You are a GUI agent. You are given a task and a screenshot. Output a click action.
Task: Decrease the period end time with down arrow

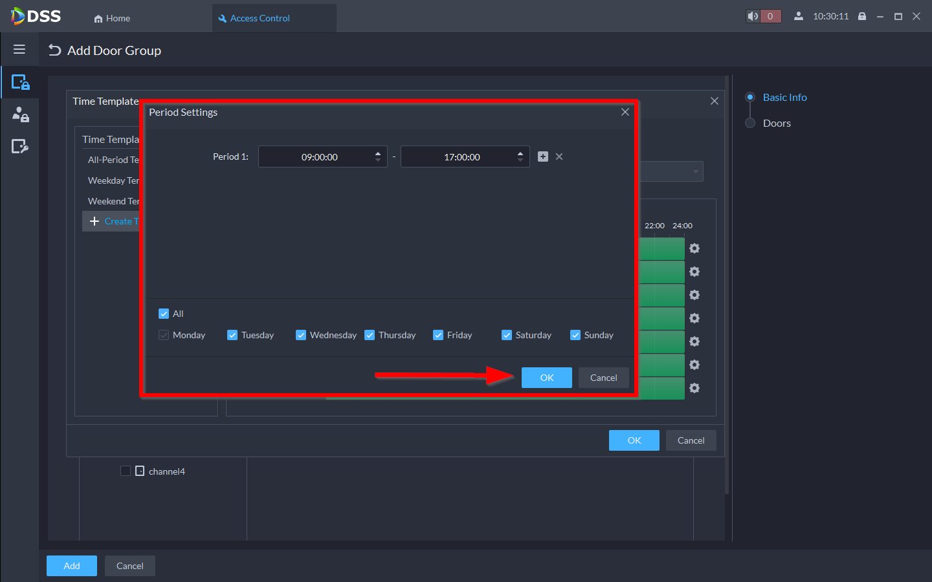pos(520,160)
